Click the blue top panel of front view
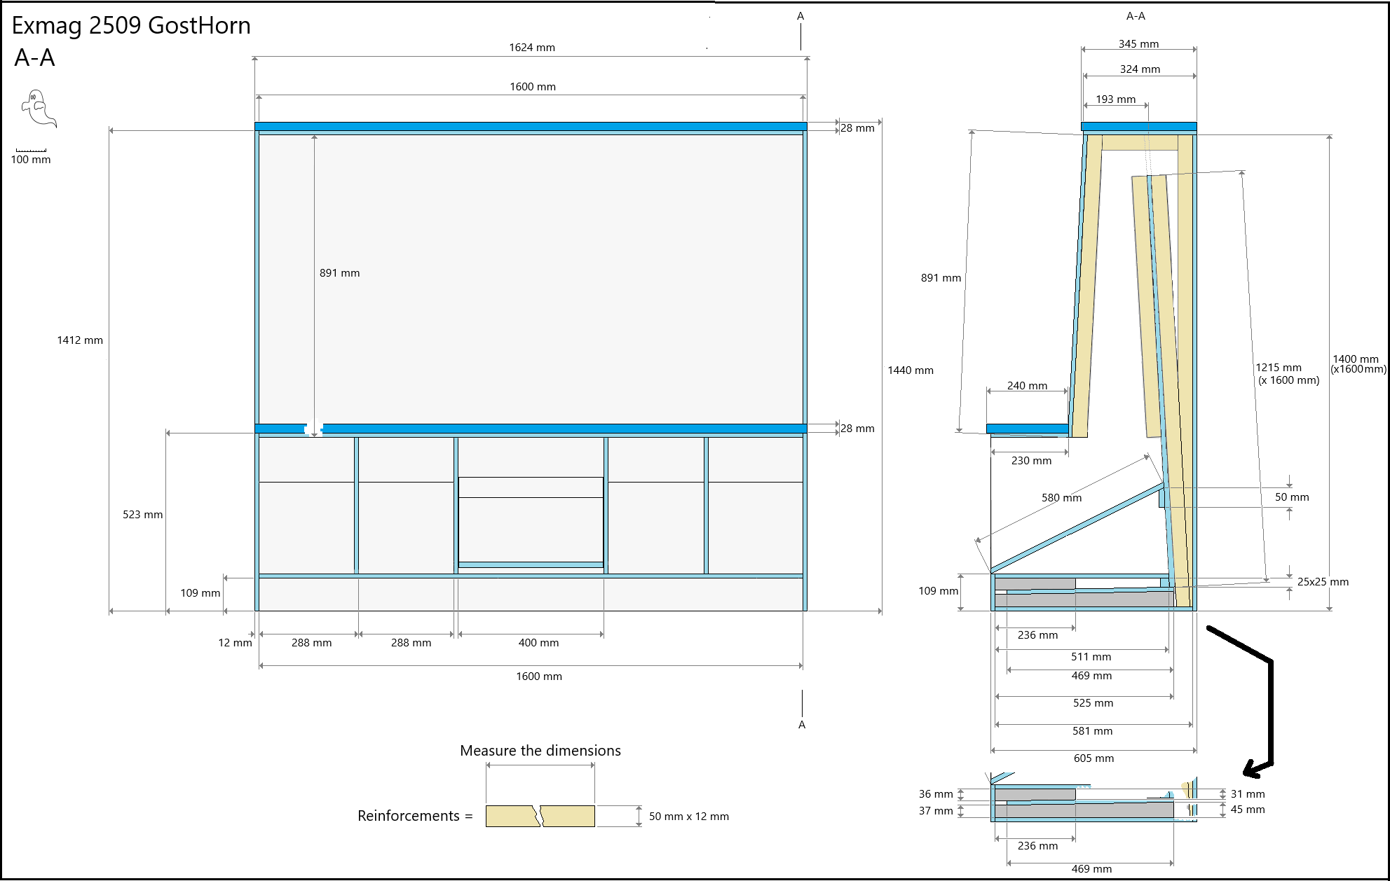The width and height of the screenshot is (1390, 881). click(531, 127)
